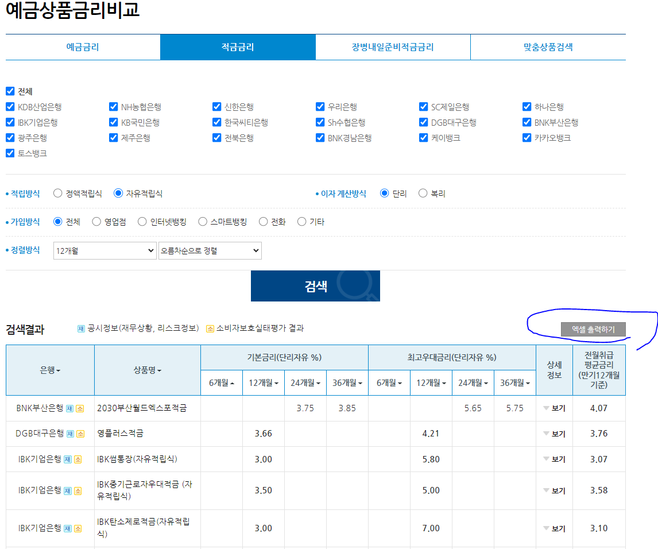Choose 스마트뱅킹 as the join method
This screenshot has width=658, height=549.
click(203, 222)
